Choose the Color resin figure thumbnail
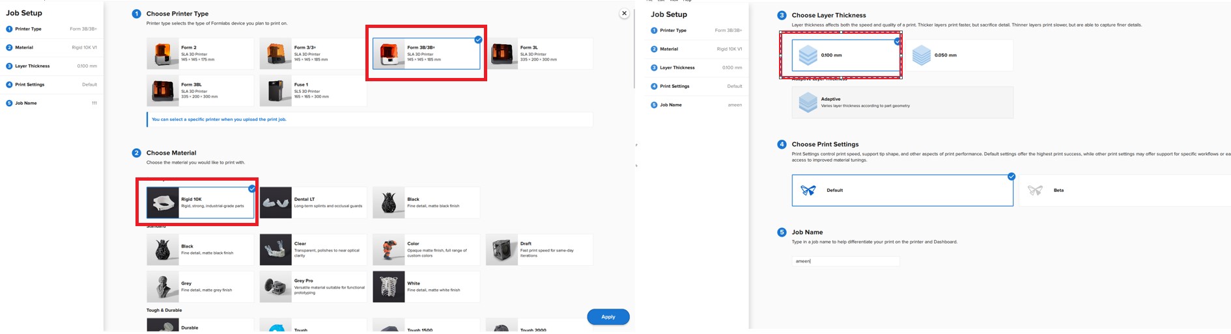1231x334 pixels. [389, 250]
